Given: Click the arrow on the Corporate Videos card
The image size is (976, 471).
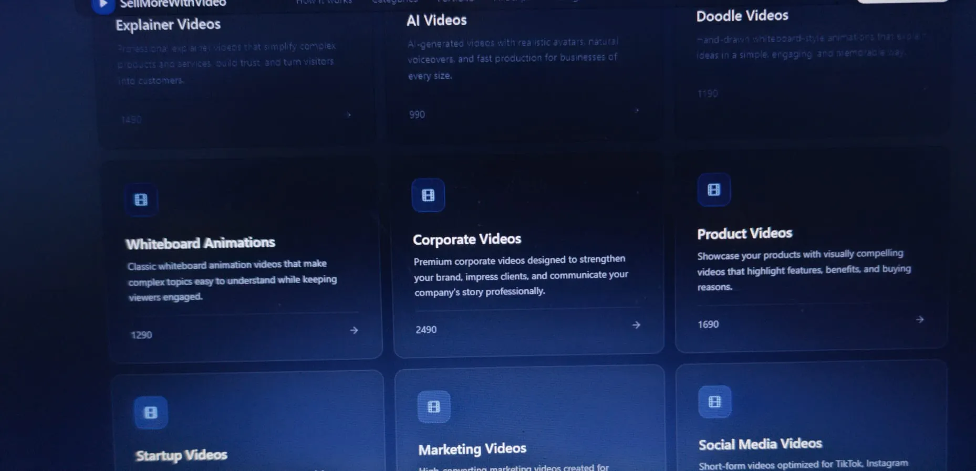Looking at the screenshot, I should [636, 325].
